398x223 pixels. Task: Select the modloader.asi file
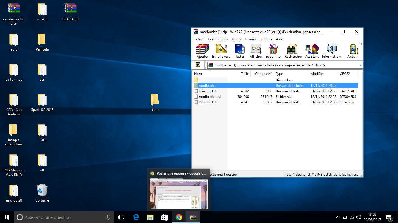point(276,96)
